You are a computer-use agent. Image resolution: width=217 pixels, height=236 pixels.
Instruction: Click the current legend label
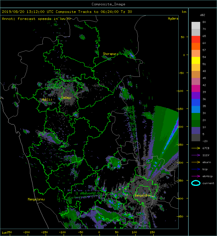click(208, 183)
